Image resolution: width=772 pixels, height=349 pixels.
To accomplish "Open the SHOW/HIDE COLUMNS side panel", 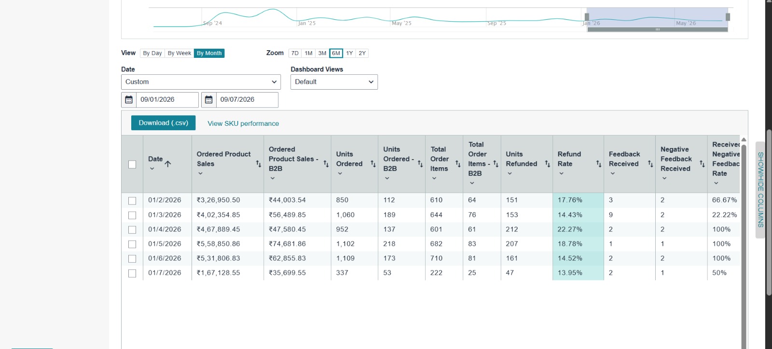I will [760, 190].
